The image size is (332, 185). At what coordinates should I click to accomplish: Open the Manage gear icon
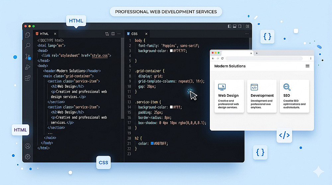[x=28, y=157]
